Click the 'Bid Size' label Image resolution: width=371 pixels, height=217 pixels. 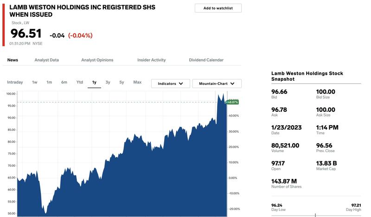pos(323,97)
